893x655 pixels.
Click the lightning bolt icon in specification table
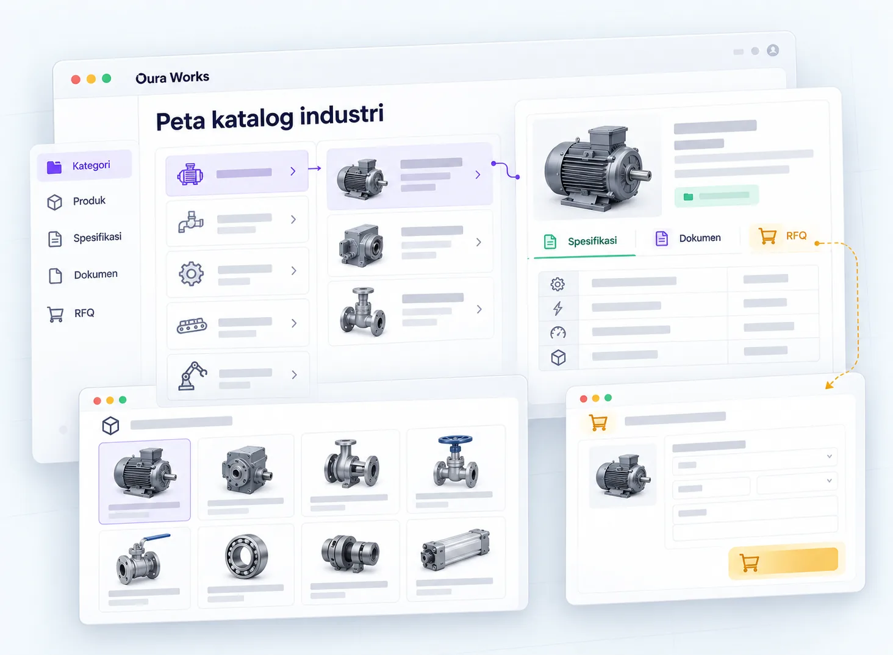pos(558,309)
